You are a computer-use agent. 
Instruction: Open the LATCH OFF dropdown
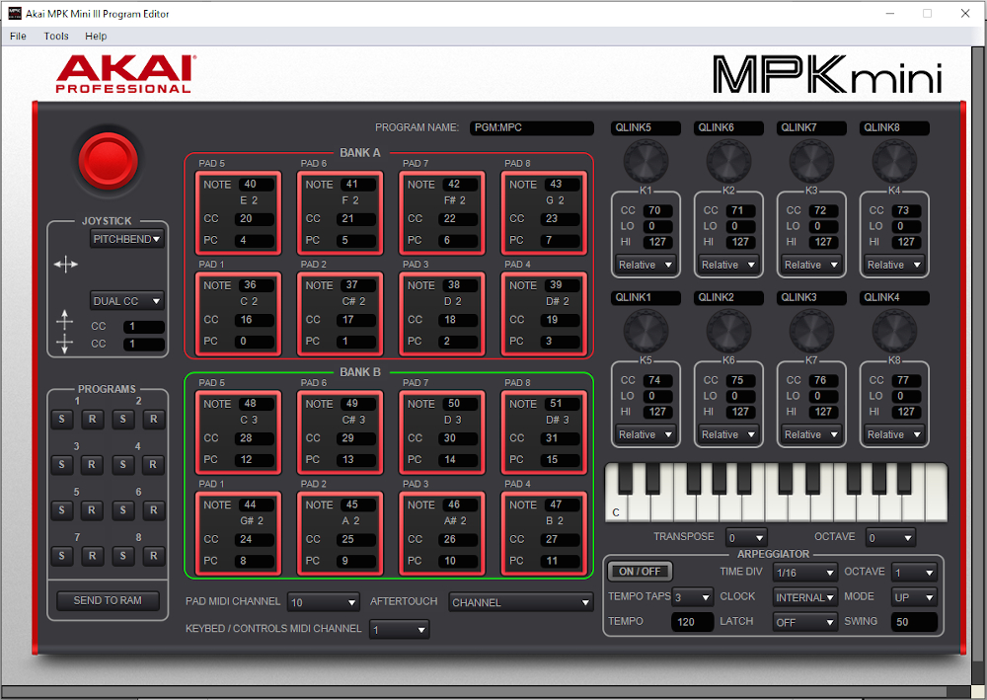(805, 622)
